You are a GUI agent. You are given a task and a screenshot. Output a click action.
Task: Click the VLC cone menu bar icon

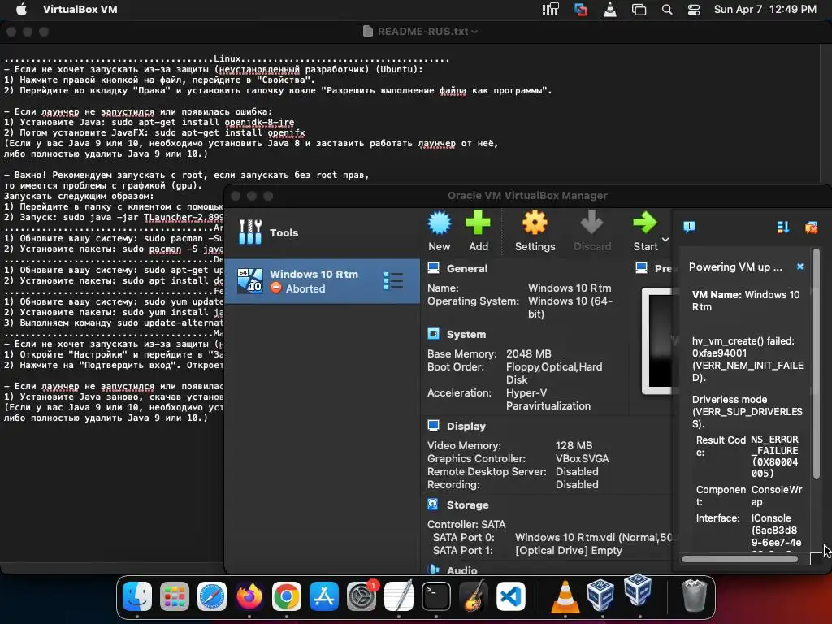pyautogui.click(x=610, y=10)
